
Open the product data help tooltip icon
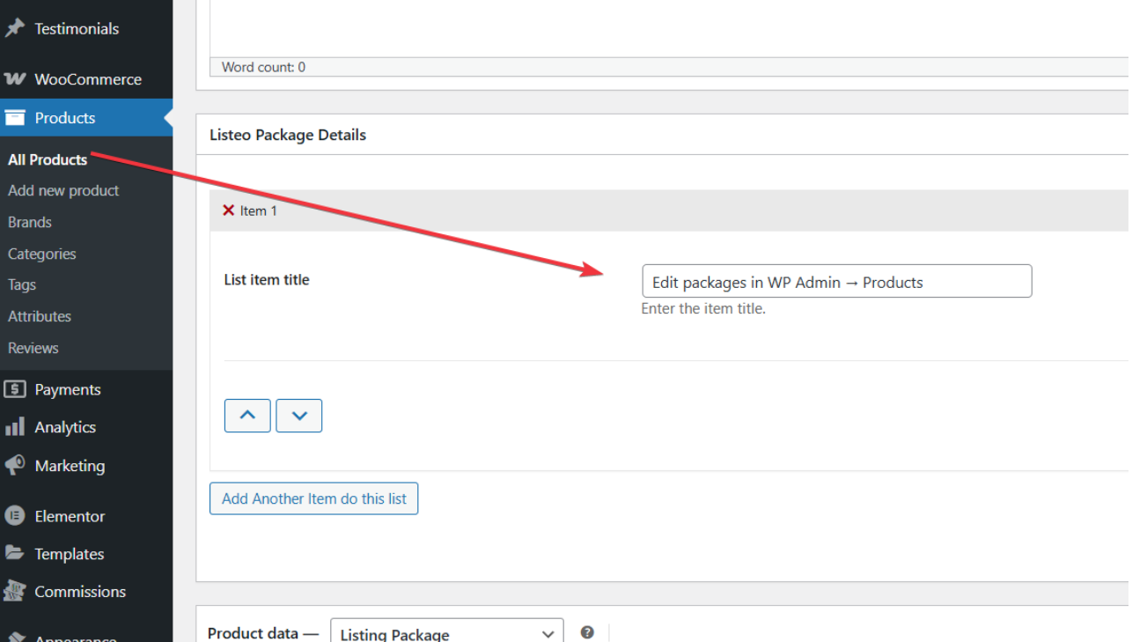(x=587, y=632)
